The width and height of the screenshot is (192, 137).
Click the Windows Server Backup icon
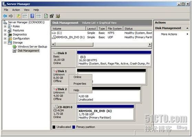14,46
